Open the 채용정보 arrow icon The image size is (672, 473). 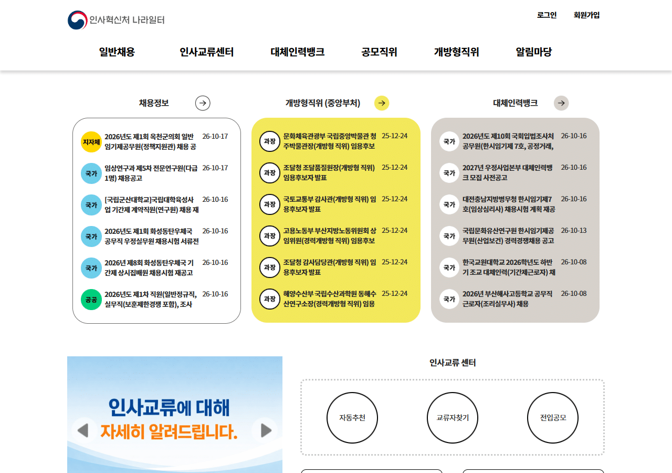point(203,103)
